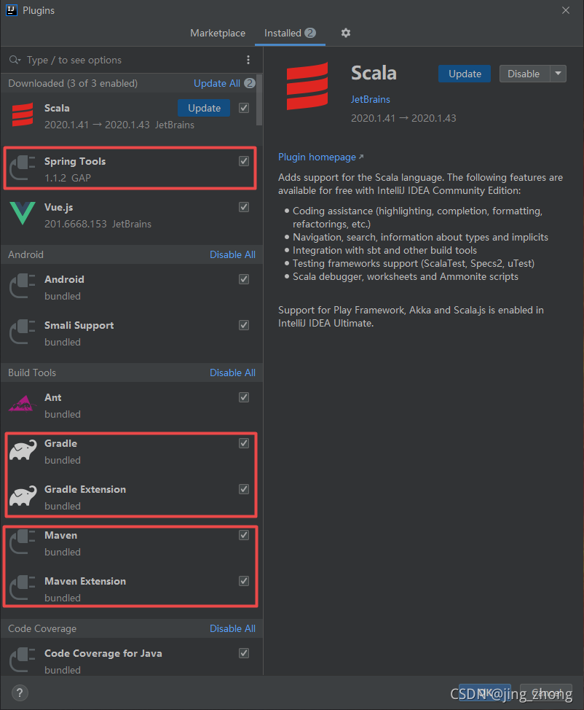Click the update count badge beside Update All
584x710 pixels.
[x=249, y=83]
